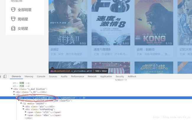Open the AdBlock tab
This screenshot has height=120, width=192.
click(x=132, y=76)
